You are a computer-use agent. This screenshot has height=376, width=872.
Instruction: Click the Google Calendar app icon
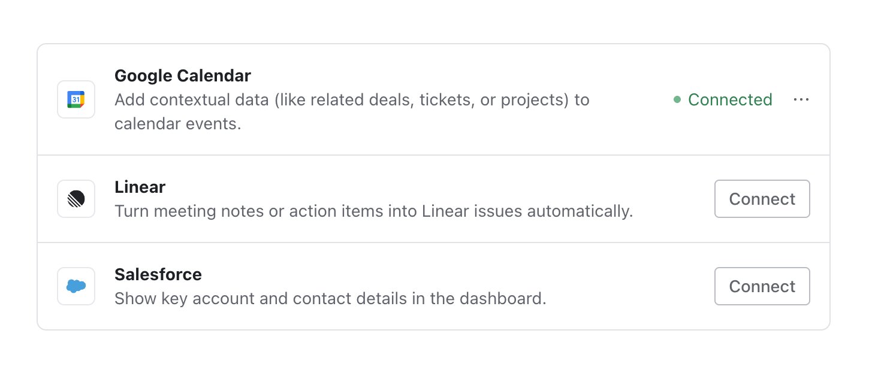click(x=76, y=99)
